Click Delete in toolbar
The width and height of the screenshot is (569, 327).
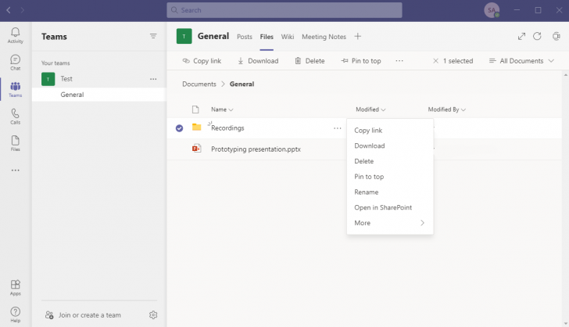pyautogui.click(x=310, y=61)
